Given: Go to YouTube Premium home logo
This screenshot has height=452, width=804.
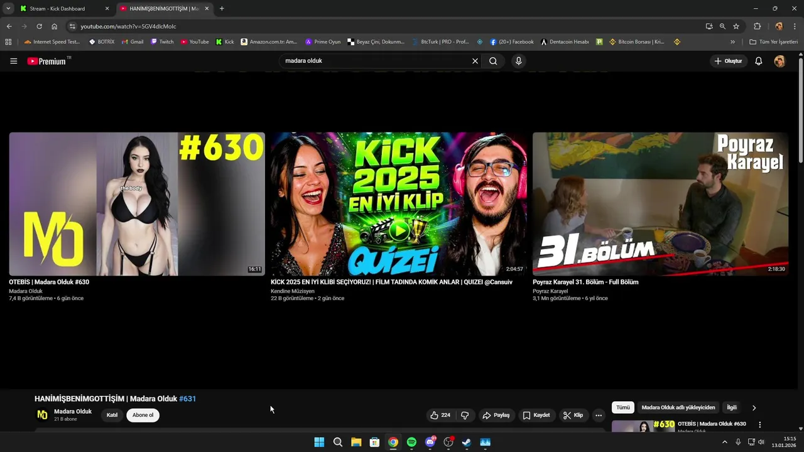Looking at the screenshot, I should coord(48,61).
